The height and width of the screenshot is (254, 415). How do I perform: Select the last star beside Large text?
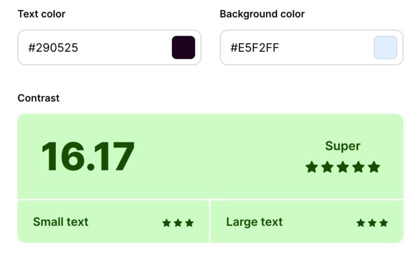coord(384,223)
